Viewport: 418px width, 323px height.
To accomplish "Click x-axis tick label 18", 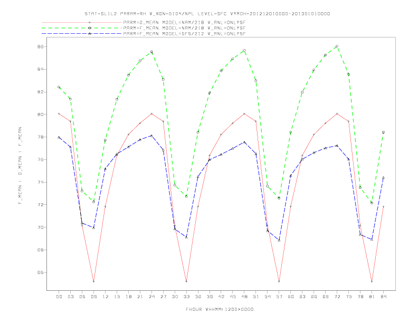I will coord(128,297).
